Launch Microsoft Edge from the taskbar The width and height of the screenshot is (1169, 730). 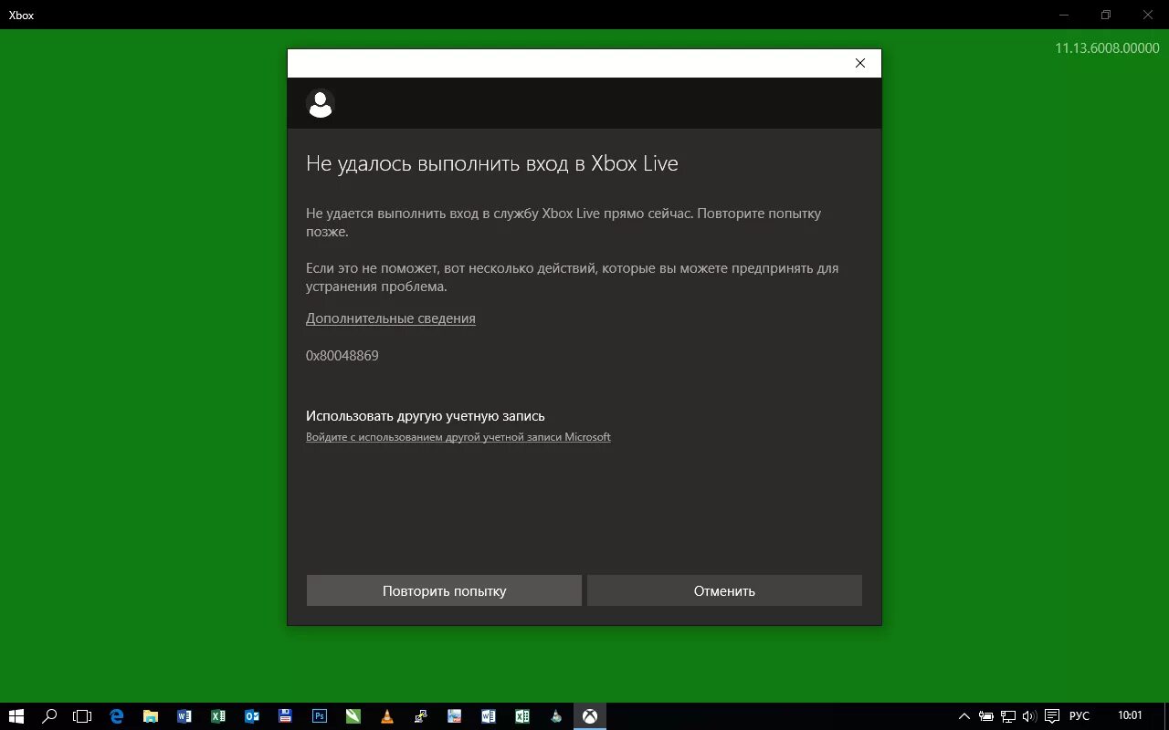tap(117, 716)
